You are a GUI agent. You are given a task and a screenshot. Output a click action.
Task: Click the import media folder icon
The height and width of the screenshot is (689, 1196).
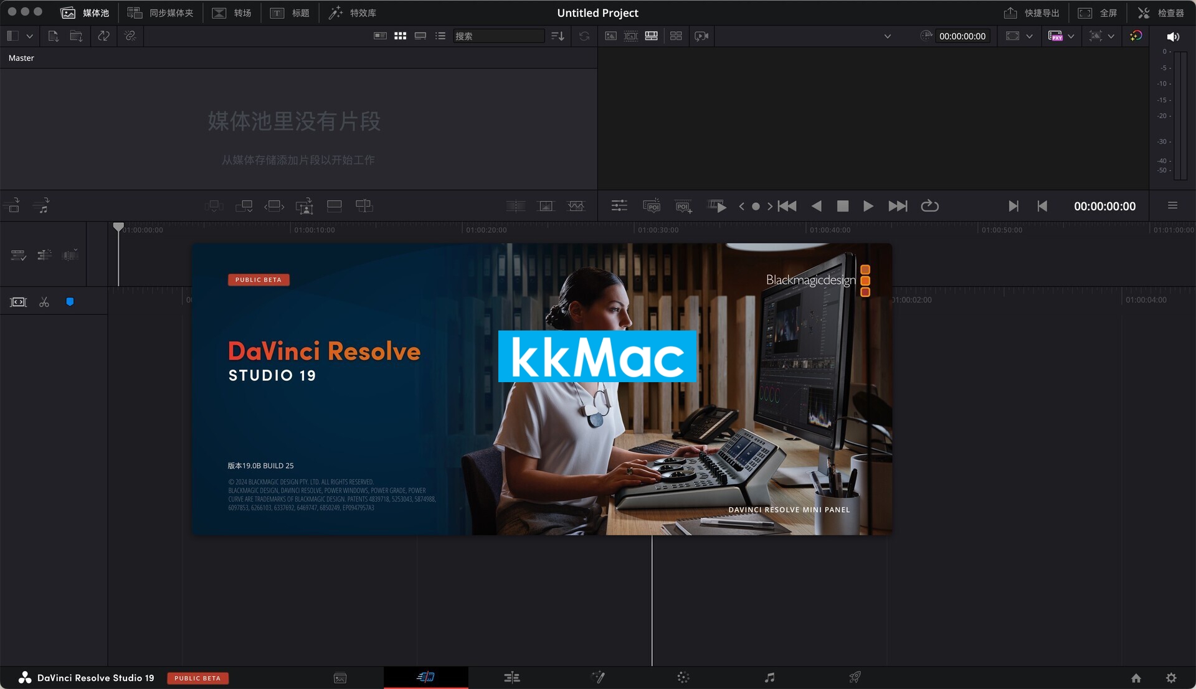point(76,36)
